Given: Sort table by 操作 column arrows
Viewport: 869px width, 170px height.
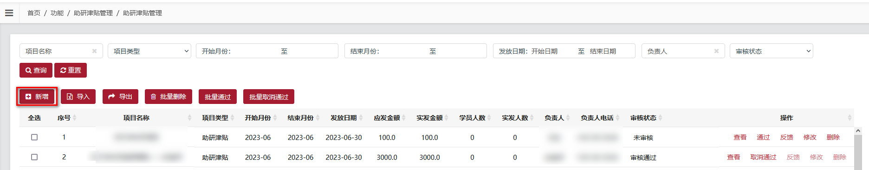Looking at the screenshot, I should (850, 118).
